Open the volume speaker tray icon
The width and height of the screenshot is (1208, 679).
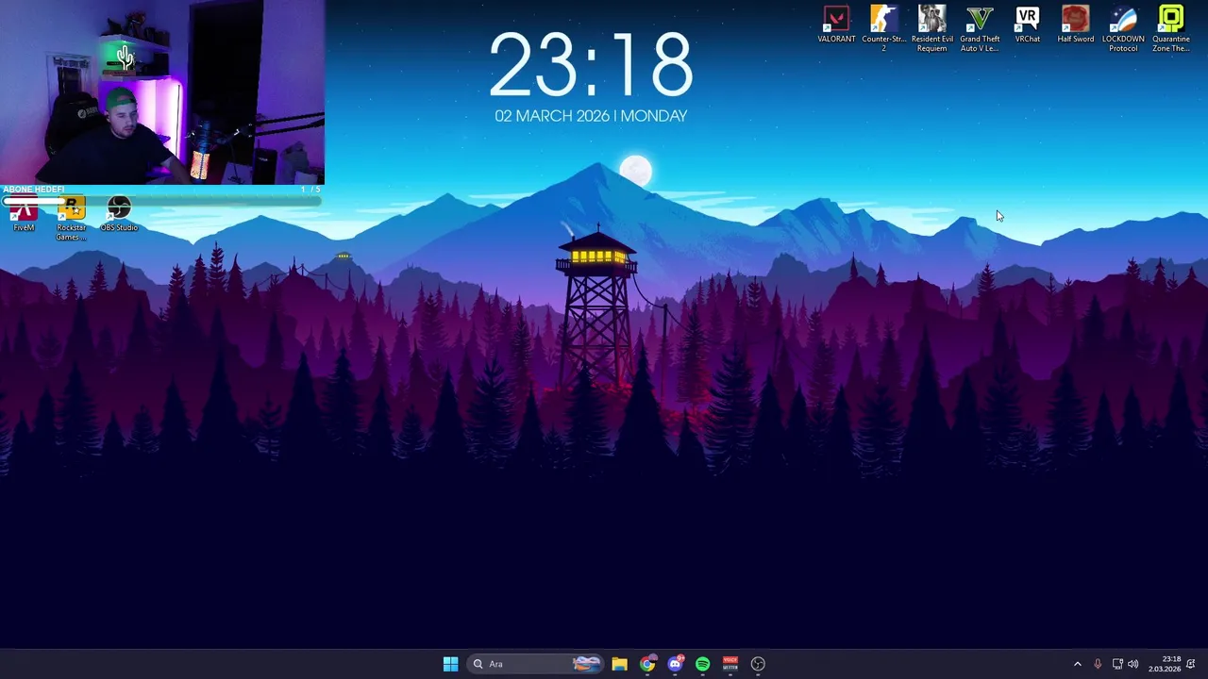click(x=1133, y=664)
